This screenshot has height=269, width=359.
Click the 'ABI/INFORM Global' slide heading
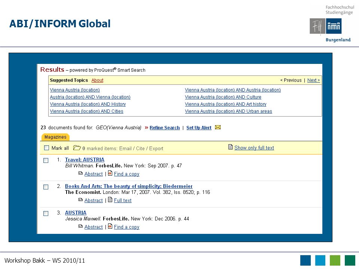click(60, 24)
